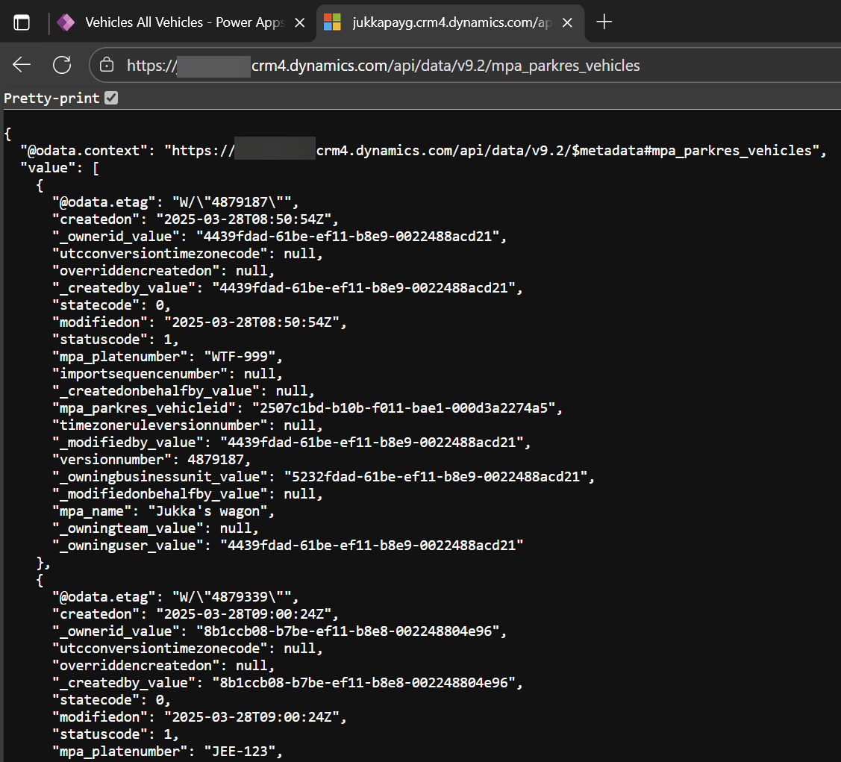Viewport: 841px width, 762px height.
Task: View site information lock icon
Action: pyautogui.click(x=107, y=65)
